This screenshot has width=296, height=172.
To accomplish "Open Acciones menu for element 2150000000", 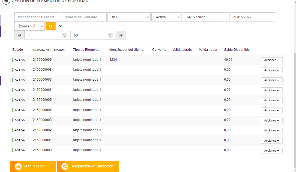I will 271,150.
